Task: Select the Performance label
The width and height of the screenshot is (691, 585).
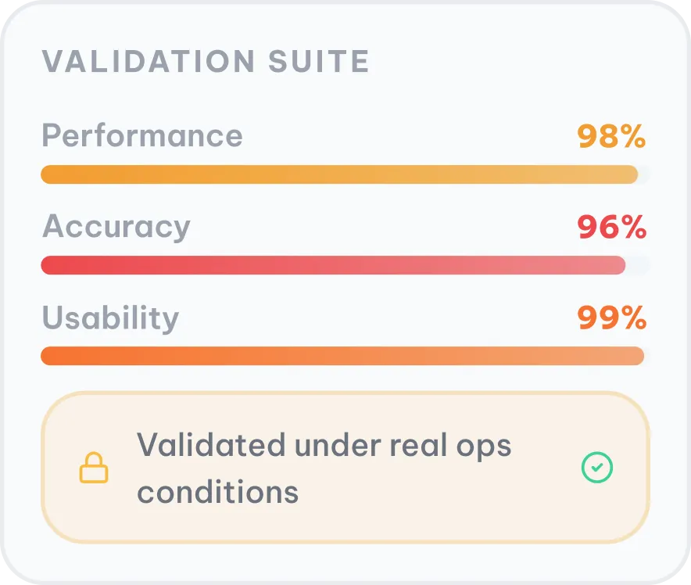Action: click(142, 136)
